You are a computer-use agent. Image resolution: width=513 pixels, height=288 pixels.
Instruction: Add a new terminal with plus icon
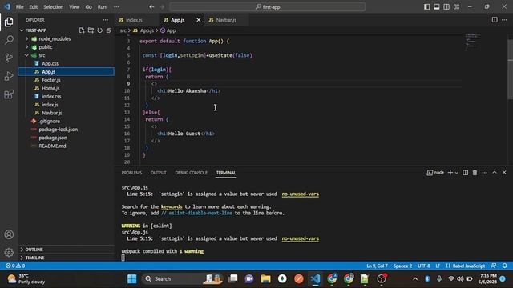pos(450,173)
